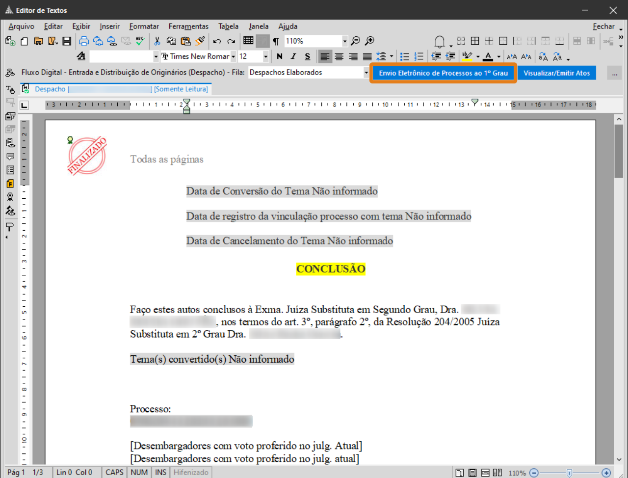Click Envio Eletrônico de Processos ao 1º Grau
Image resolution: width=628 pixels, height=478 pixels.
443,73
